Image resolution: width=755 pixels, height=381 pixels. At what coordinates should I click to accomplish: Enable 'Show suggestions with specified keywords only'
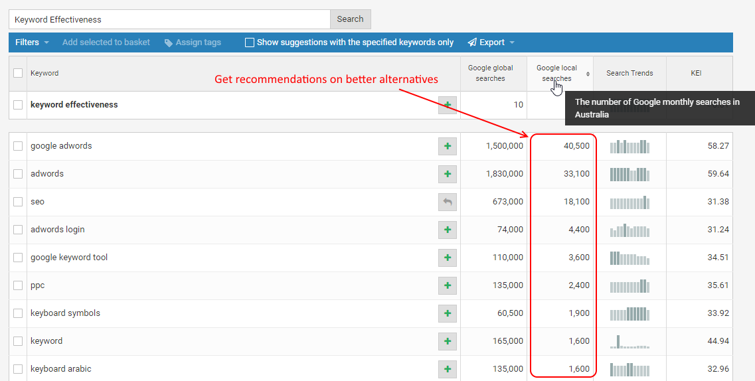[x=250, y=42]
